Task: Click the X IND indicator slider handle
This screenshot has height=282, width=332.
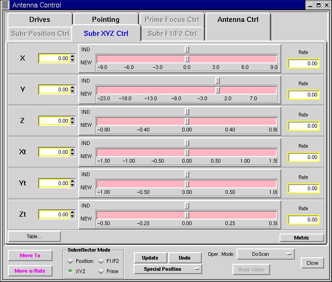Action: pos(187,49)
